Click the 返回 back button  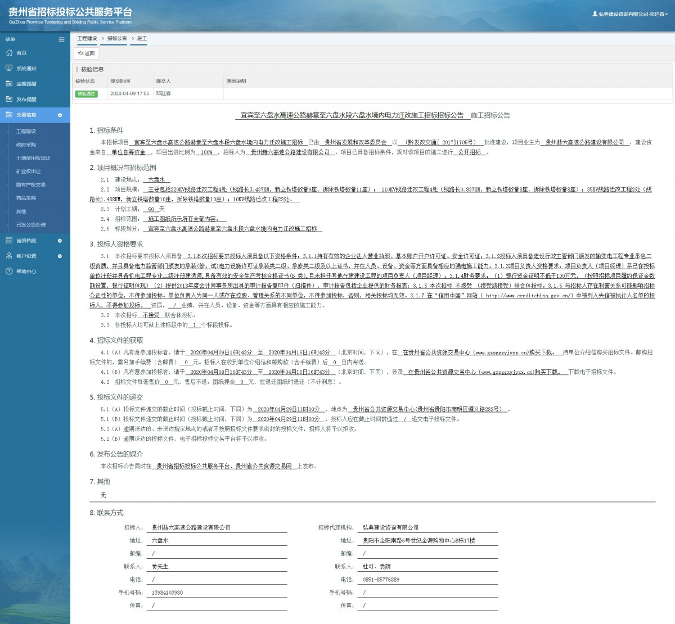[x=87, y=53]
